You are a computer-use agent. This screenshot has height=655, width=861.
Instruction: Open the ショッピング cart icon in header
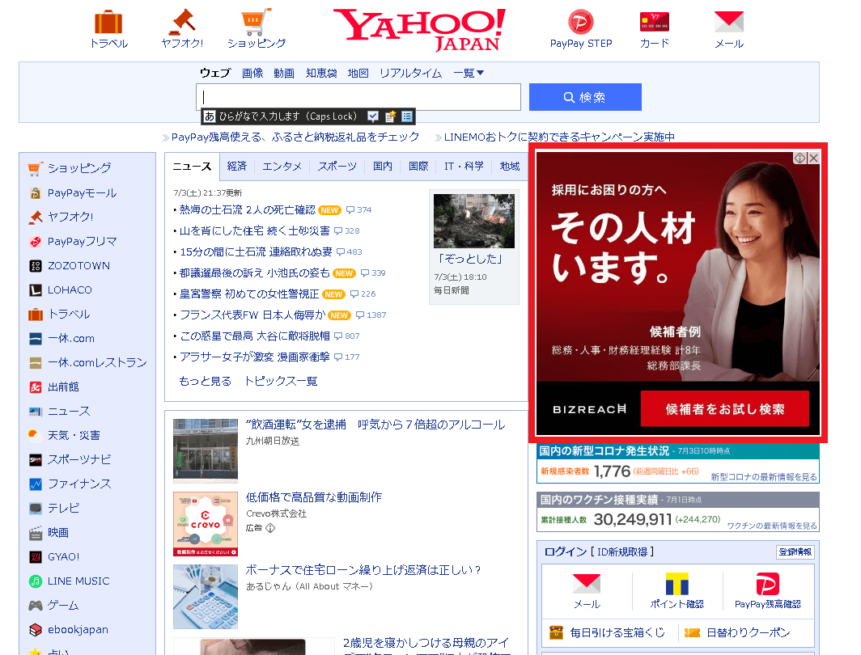pos(256,23)
